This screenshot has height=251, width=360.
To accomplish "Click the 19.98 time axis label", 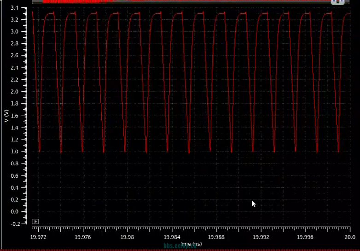I will coord(127,237).
